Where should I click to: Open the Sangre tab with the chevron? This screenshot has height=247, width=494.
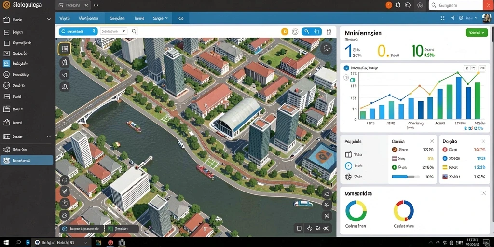coord(160,19)
